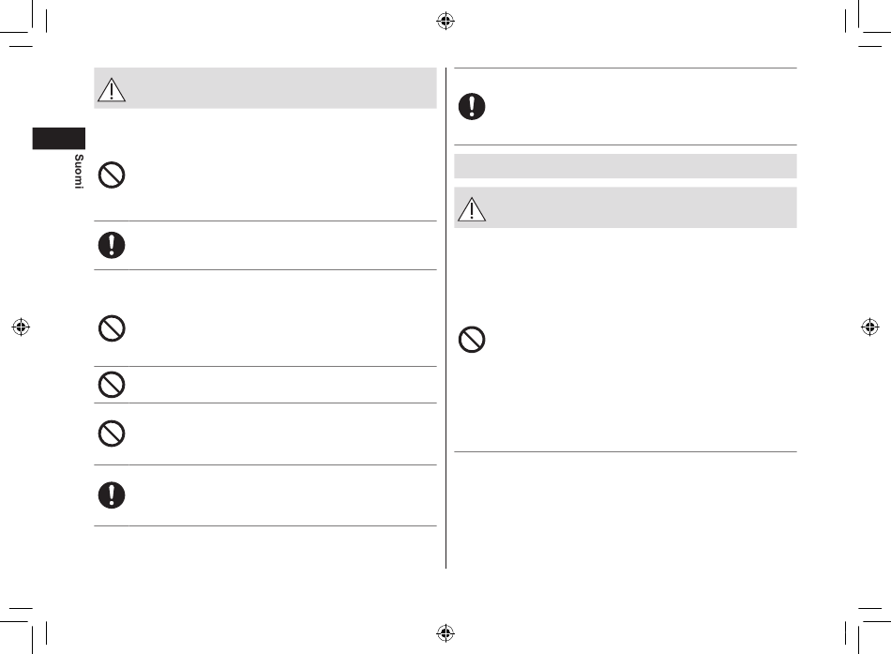Click the exclamation icon ending the left column
The image size is (891, 654).
coord(112,494)
